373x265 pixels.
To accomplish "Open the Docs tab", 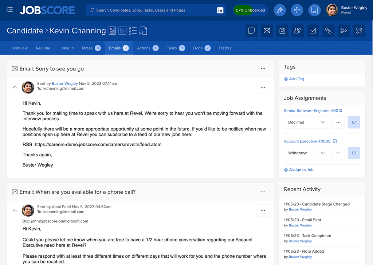I will [x=202, y=48].
